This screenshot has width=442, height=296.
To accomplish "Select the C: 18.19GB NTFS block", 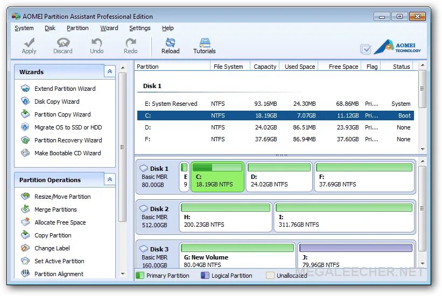I will 218,177.
